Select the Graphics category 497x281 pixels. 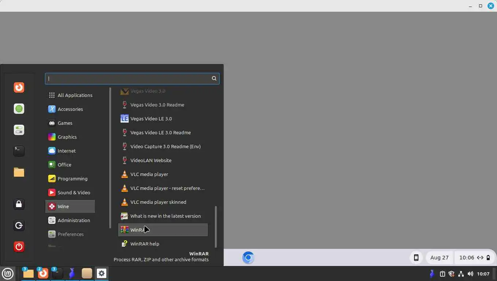click(x=70, y=137)
